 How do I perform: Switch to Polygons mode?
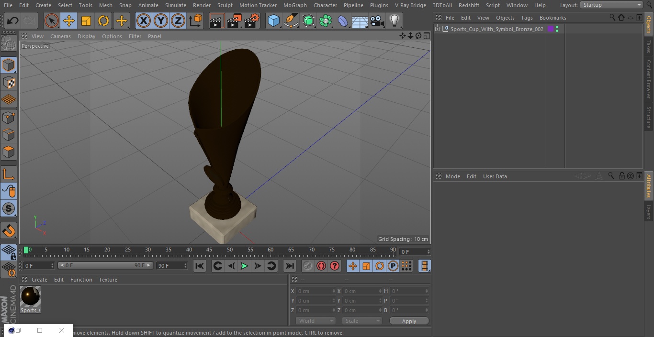[x=9, y=152]
